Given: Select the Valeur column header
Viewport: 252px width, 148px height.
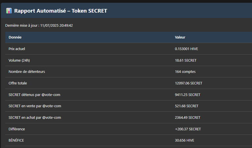Looking at the screenshot, I should coord(180,37).
